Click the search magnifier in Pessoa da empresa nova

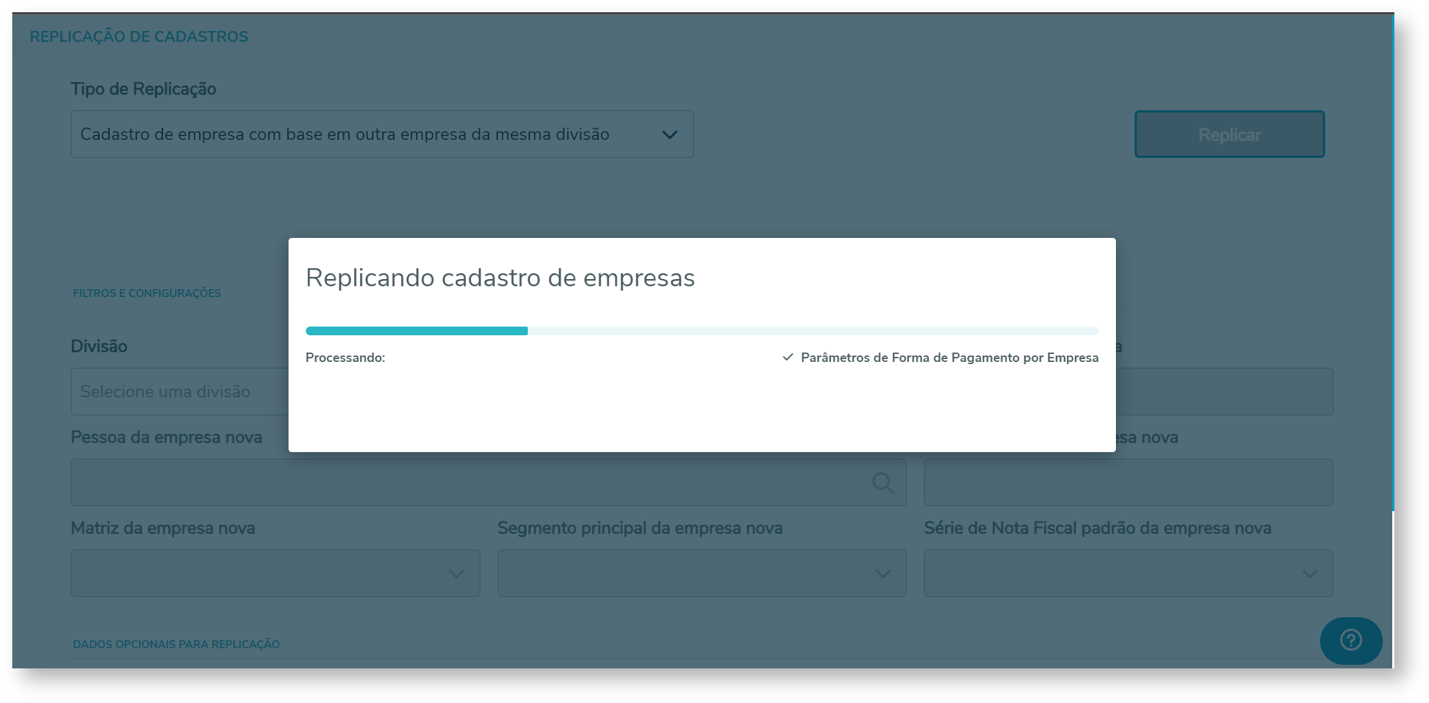(881, 482)
